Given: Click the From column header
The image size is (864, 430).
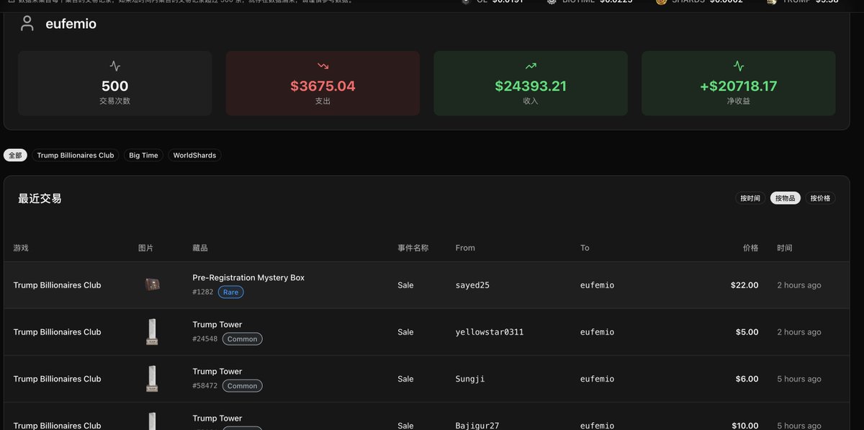Looking at the screenshot, I should tap(465, 248).
